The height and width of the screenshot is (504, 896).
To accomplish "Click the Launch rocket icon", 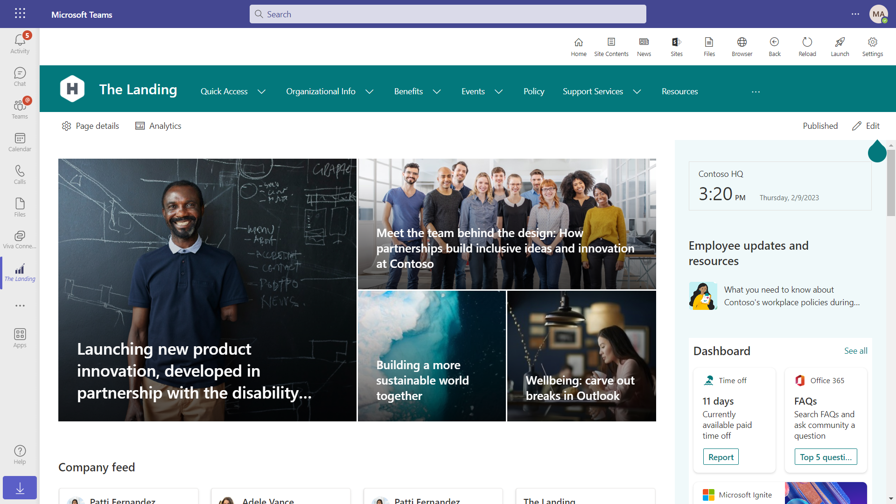I will 840,47.
